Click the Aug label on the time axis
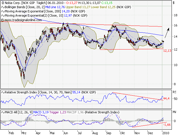The image size is (180, 135). pos(95,133)
